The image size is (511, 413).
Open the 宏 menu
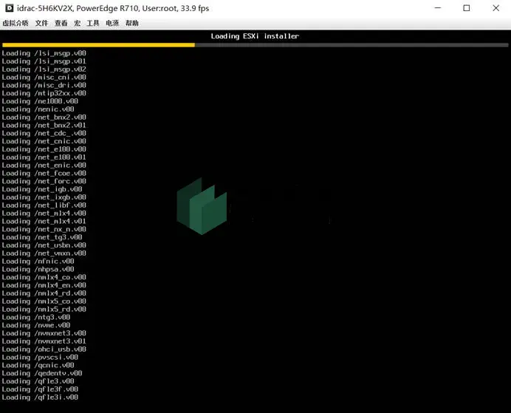[x=78, y=23]
